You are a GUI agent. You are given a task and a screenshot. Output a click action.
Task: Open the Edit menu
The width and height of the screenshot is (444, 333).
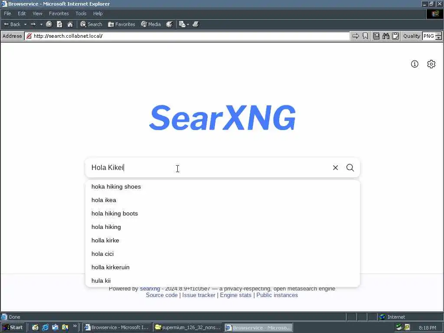(x=22, y=13)
